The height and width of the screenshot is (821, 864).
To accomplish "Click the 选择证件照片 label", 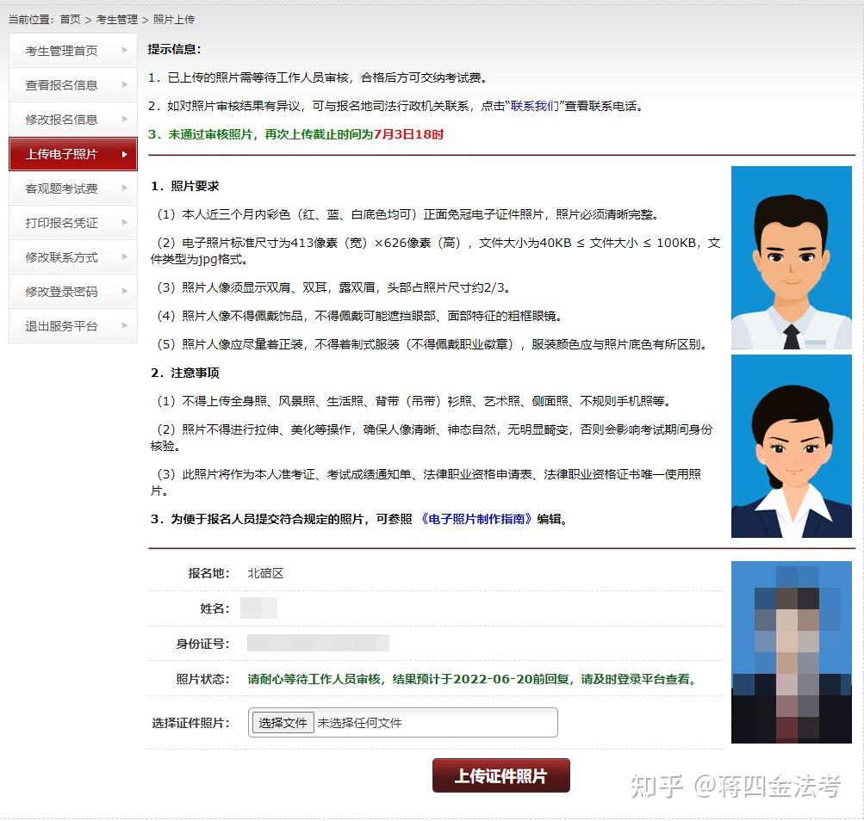I will (x=190, y=723).
